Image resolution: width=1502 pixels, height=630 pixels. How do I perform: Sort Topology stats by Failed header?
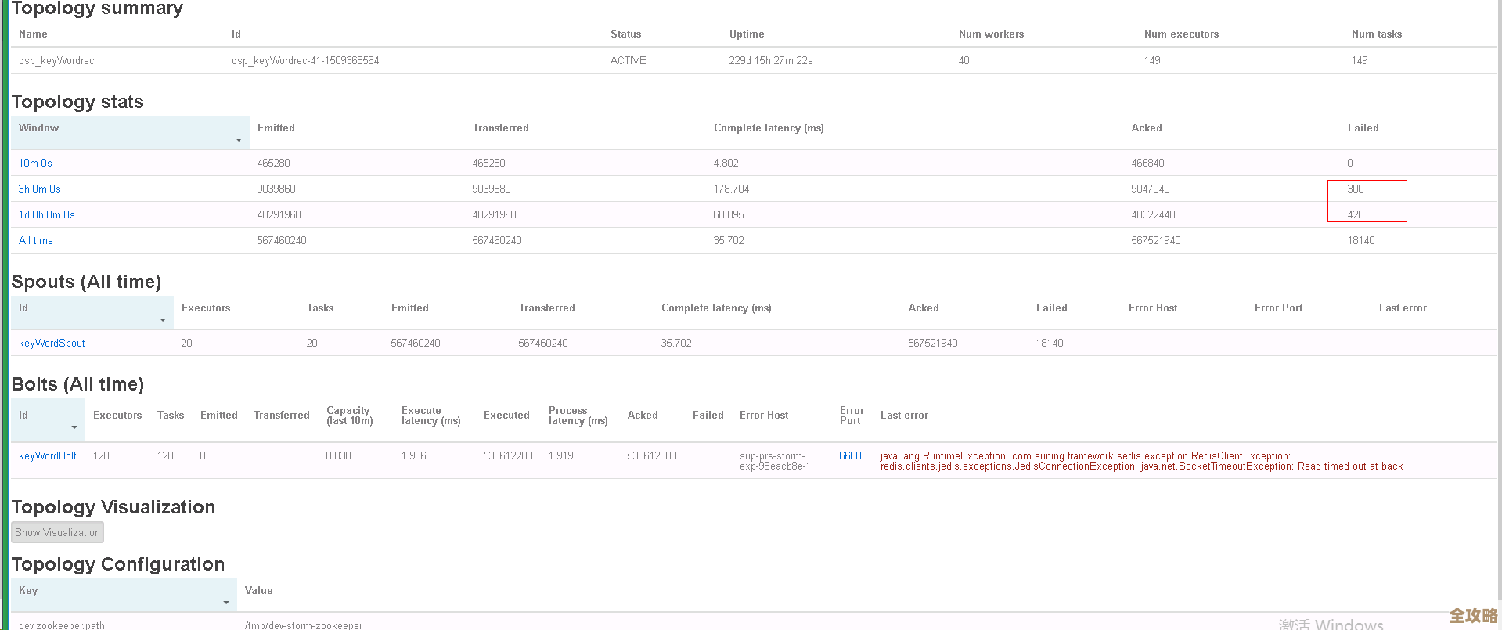[1363, 128]
